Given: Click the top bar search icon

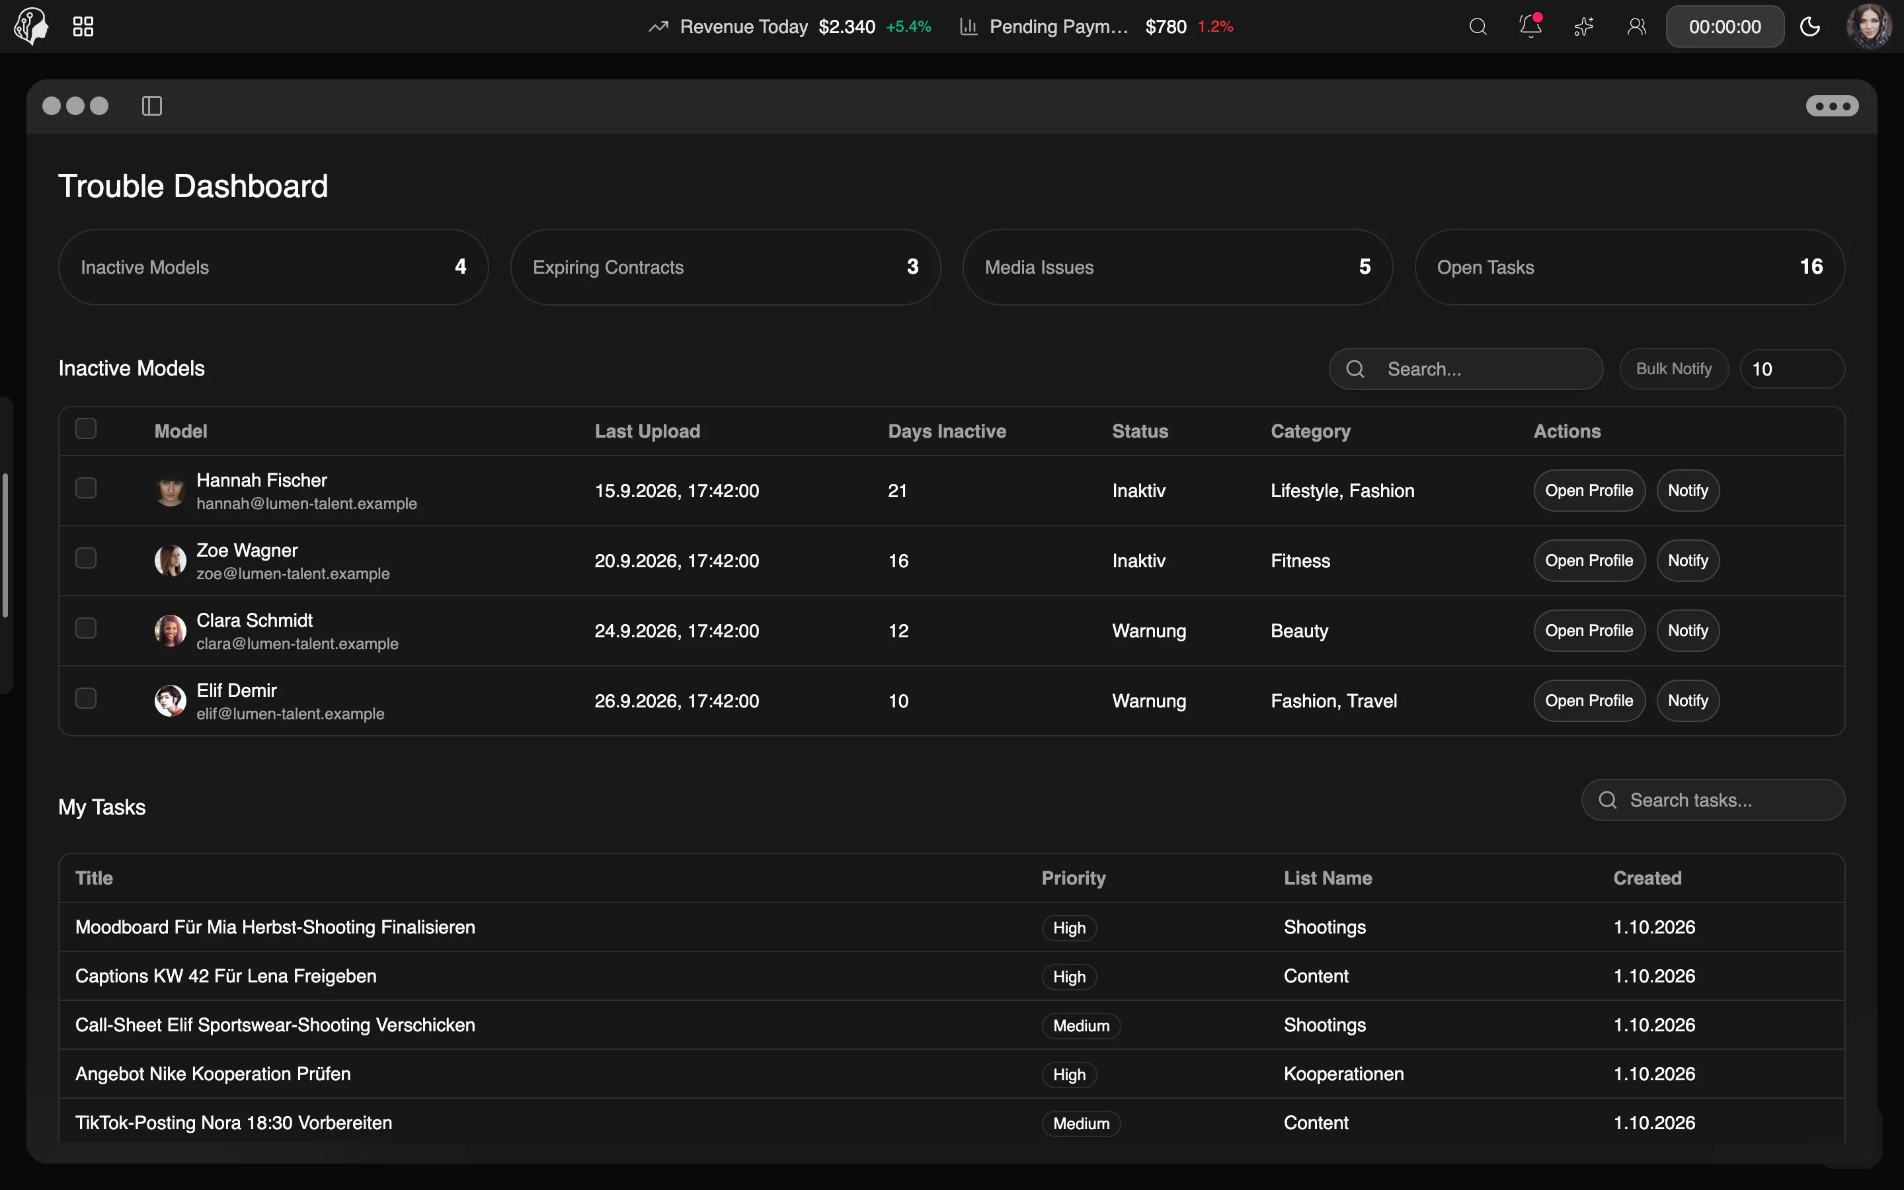Looking at the screenshot, I should point(1478,26).
